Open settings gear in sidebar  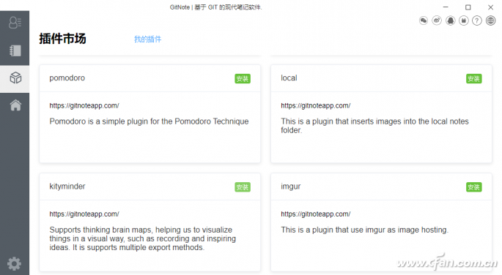[x=14, y=264]
